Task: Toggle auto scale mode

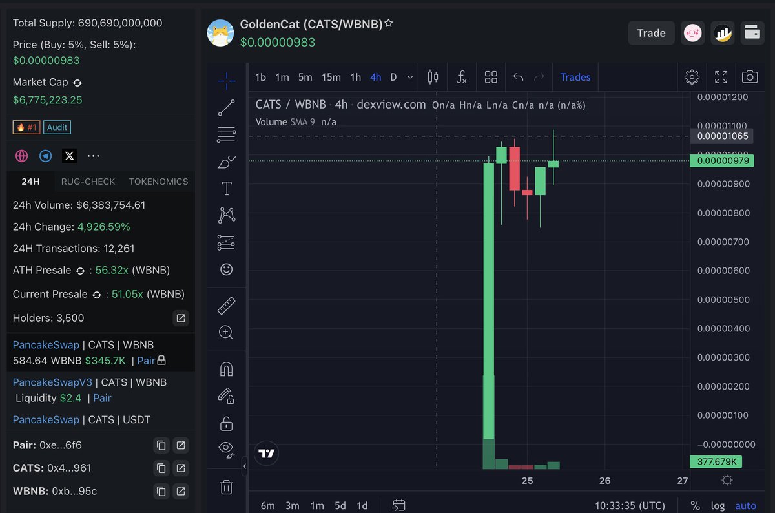Action: pos(746,506)
